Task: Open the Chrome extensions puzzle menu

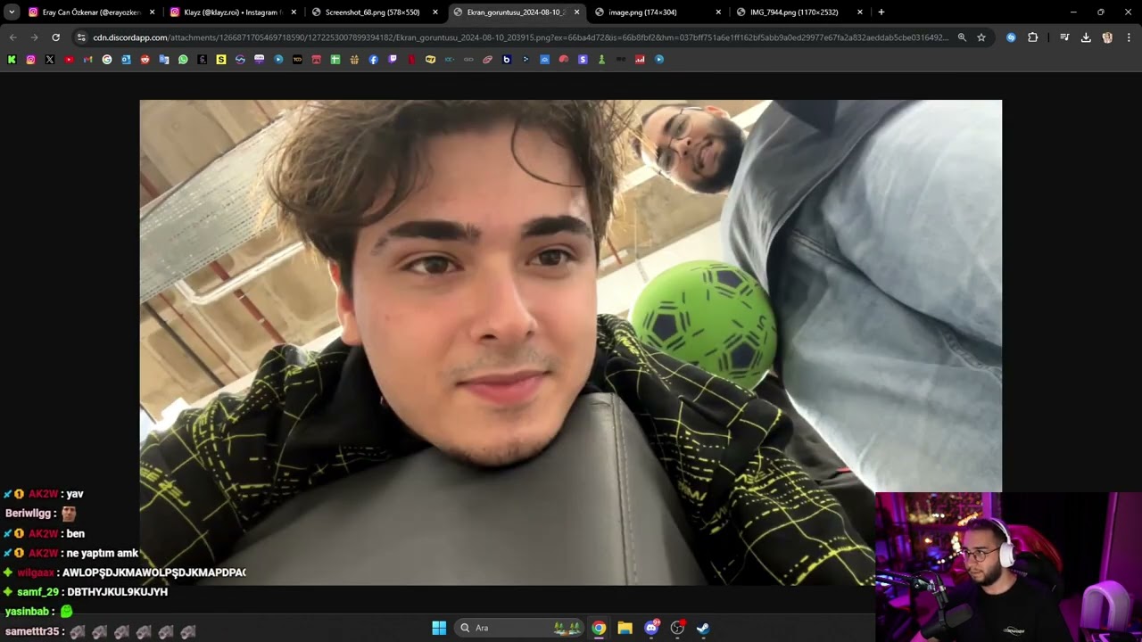Action: tap(1033, 37)
